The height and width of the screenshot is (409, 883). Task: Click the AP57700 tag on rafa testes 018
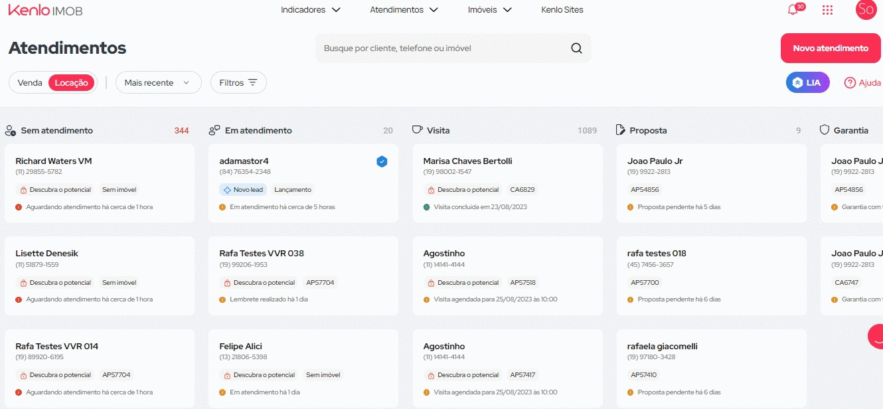[644, 283]
